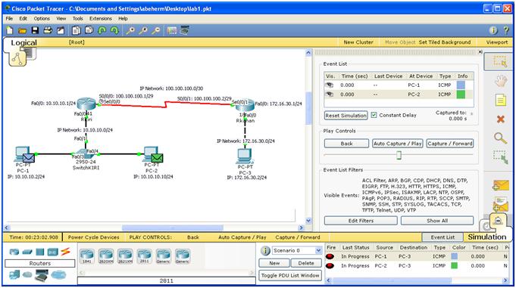Screen dimensions: 516x288
Task: Click the green Undo arrow
Action: point(102,30)
